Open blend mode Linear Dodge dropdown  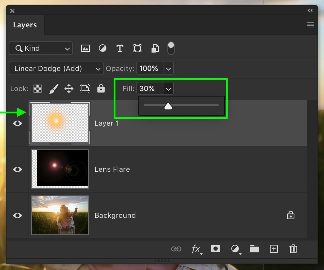[x=56, y=68]
